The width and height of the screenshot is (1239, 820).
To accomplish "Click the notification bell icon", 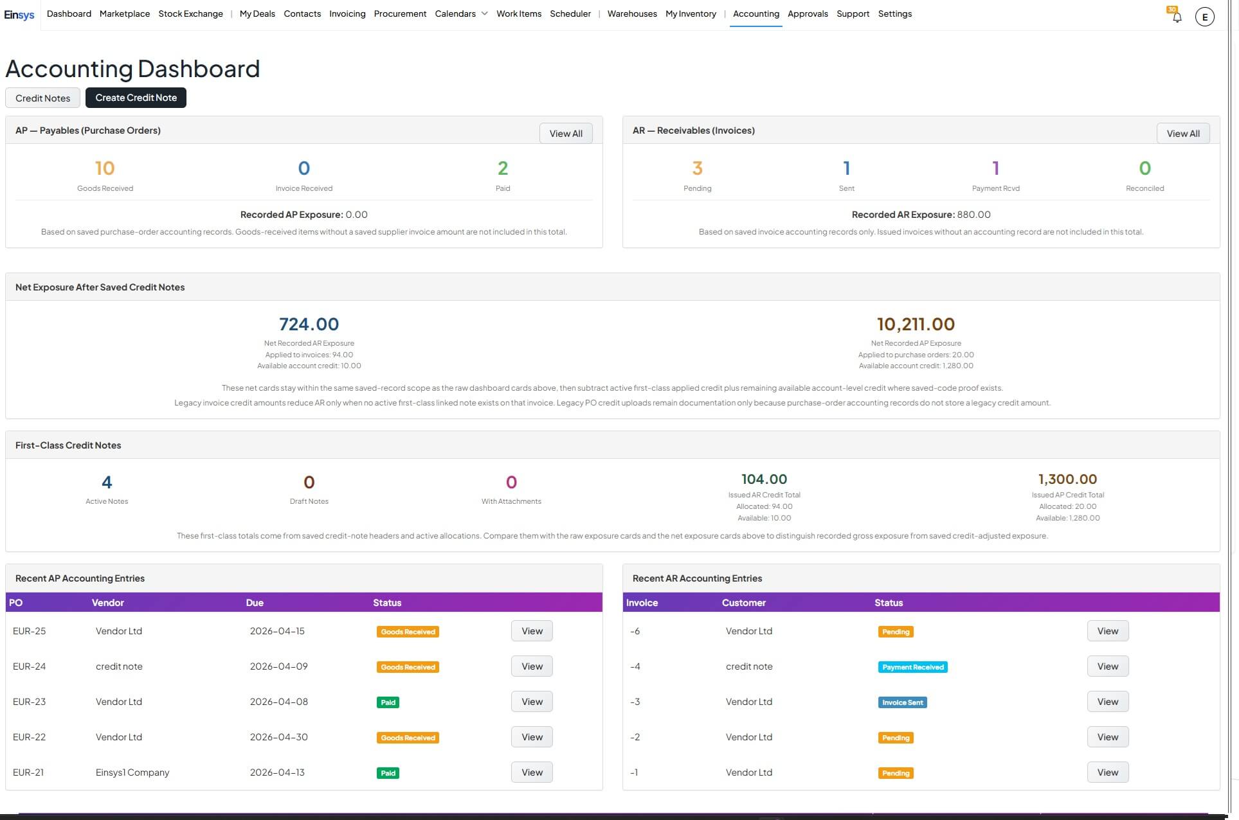I will tap(1177, 17).
